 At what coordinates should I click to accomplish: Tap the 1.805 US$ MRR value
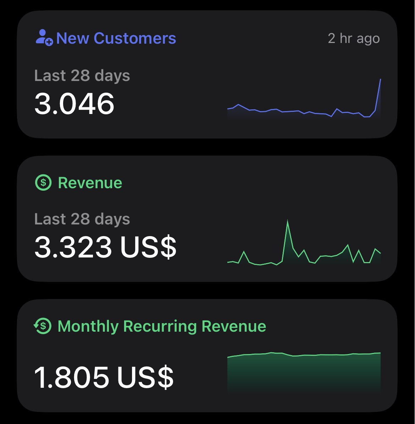(104, 377)
